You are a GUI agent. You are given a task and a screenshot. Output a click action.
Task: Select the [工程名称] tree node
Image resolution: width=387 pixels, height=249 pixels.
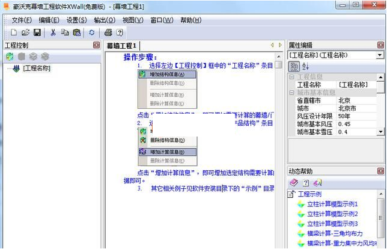(x=36, y=69)
